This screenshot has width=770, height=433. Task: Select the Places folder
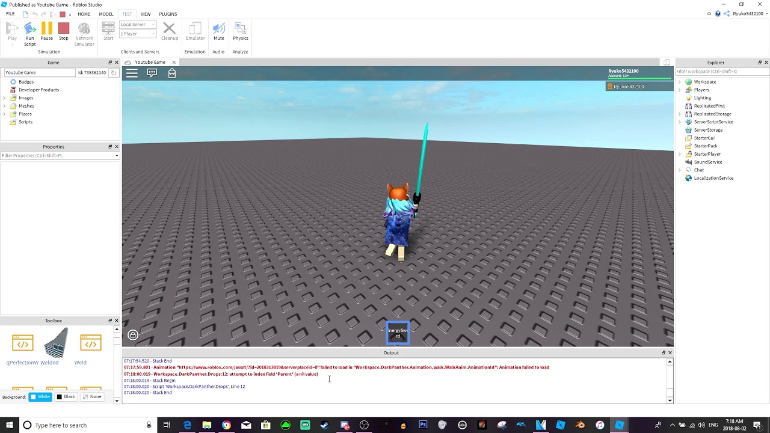click(25, 114)
